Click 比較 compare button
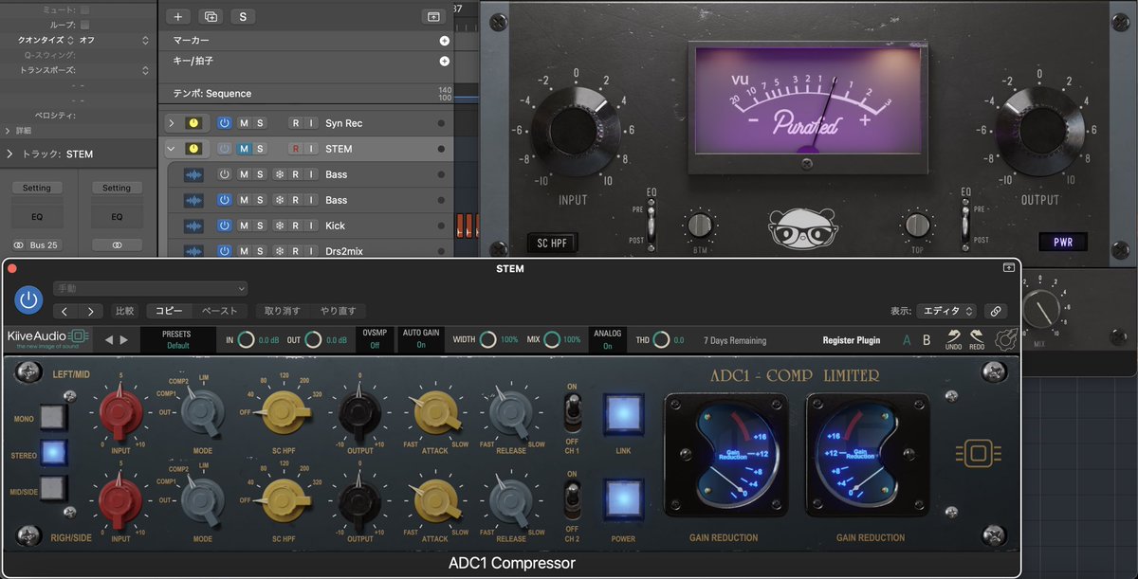 click(x=124, y=311)
